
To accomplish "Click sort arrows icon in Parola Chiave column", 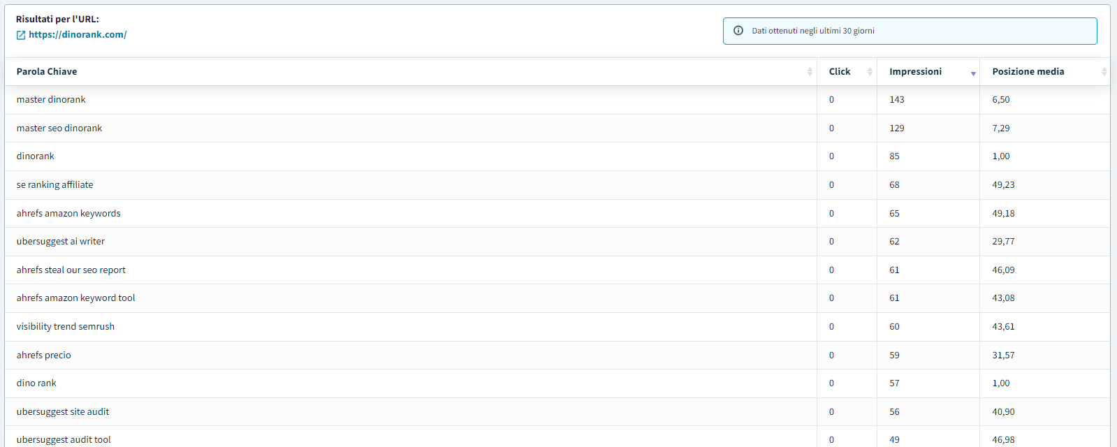I will [x=810, y=72].
